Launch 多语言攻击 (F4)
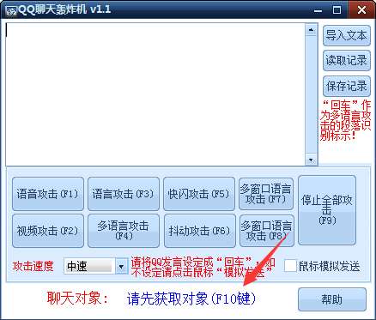This screenshot has width=376, height=320. tap(124, 231)
